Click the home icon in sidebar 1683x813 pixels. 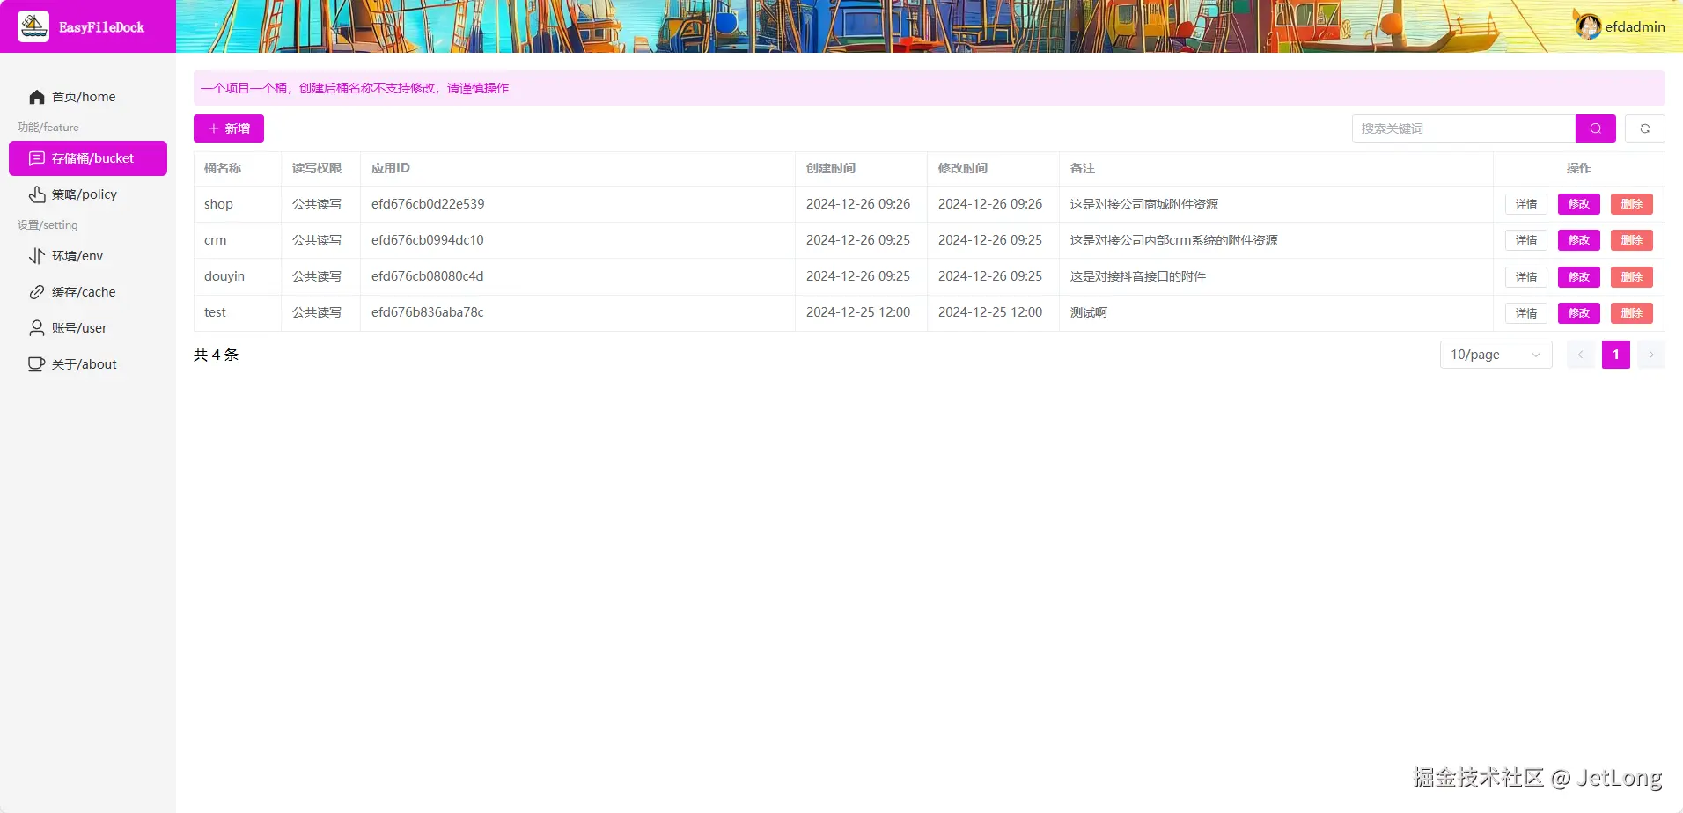tap(37, 97)
